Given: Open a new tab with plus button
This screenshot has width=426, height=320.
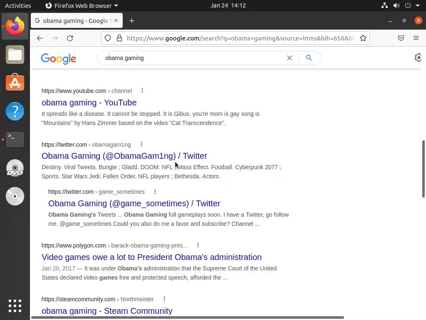Looking at the screenshot, I should click(x=131, y=21).
